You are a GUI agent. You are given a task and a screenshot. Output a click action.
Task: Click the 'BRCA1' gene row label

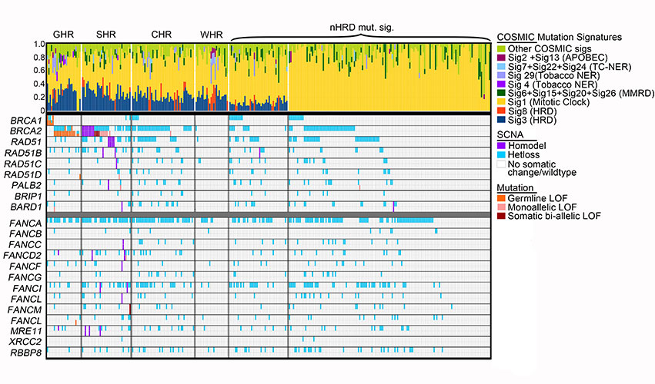pos(26,121)
